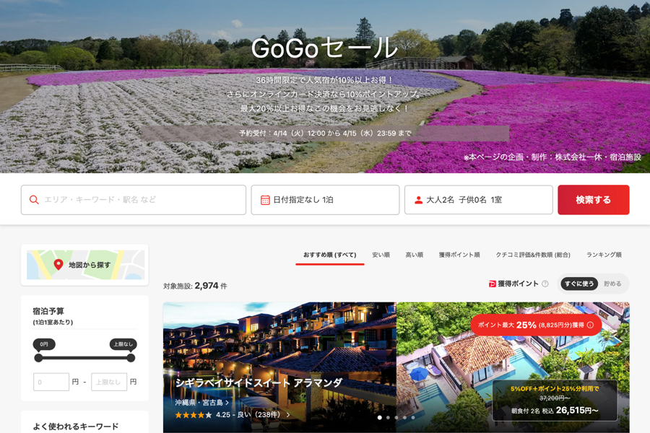The image size is (650, 433).
Task: Click the red map pin icon
Action: 58,265
